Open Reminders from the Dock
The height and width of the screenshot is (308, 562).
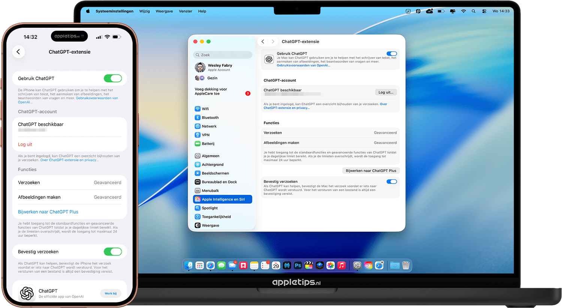(x=265, y=265)
